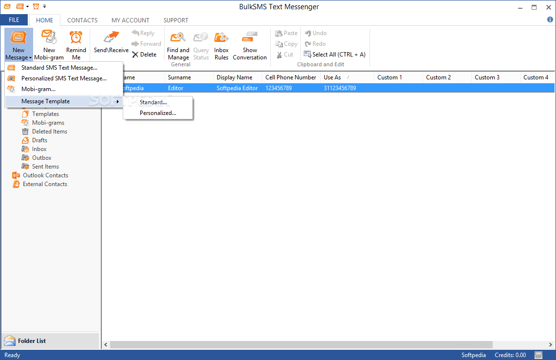
Task: Click the status bar indicator icon
Action: pos(538,355)
